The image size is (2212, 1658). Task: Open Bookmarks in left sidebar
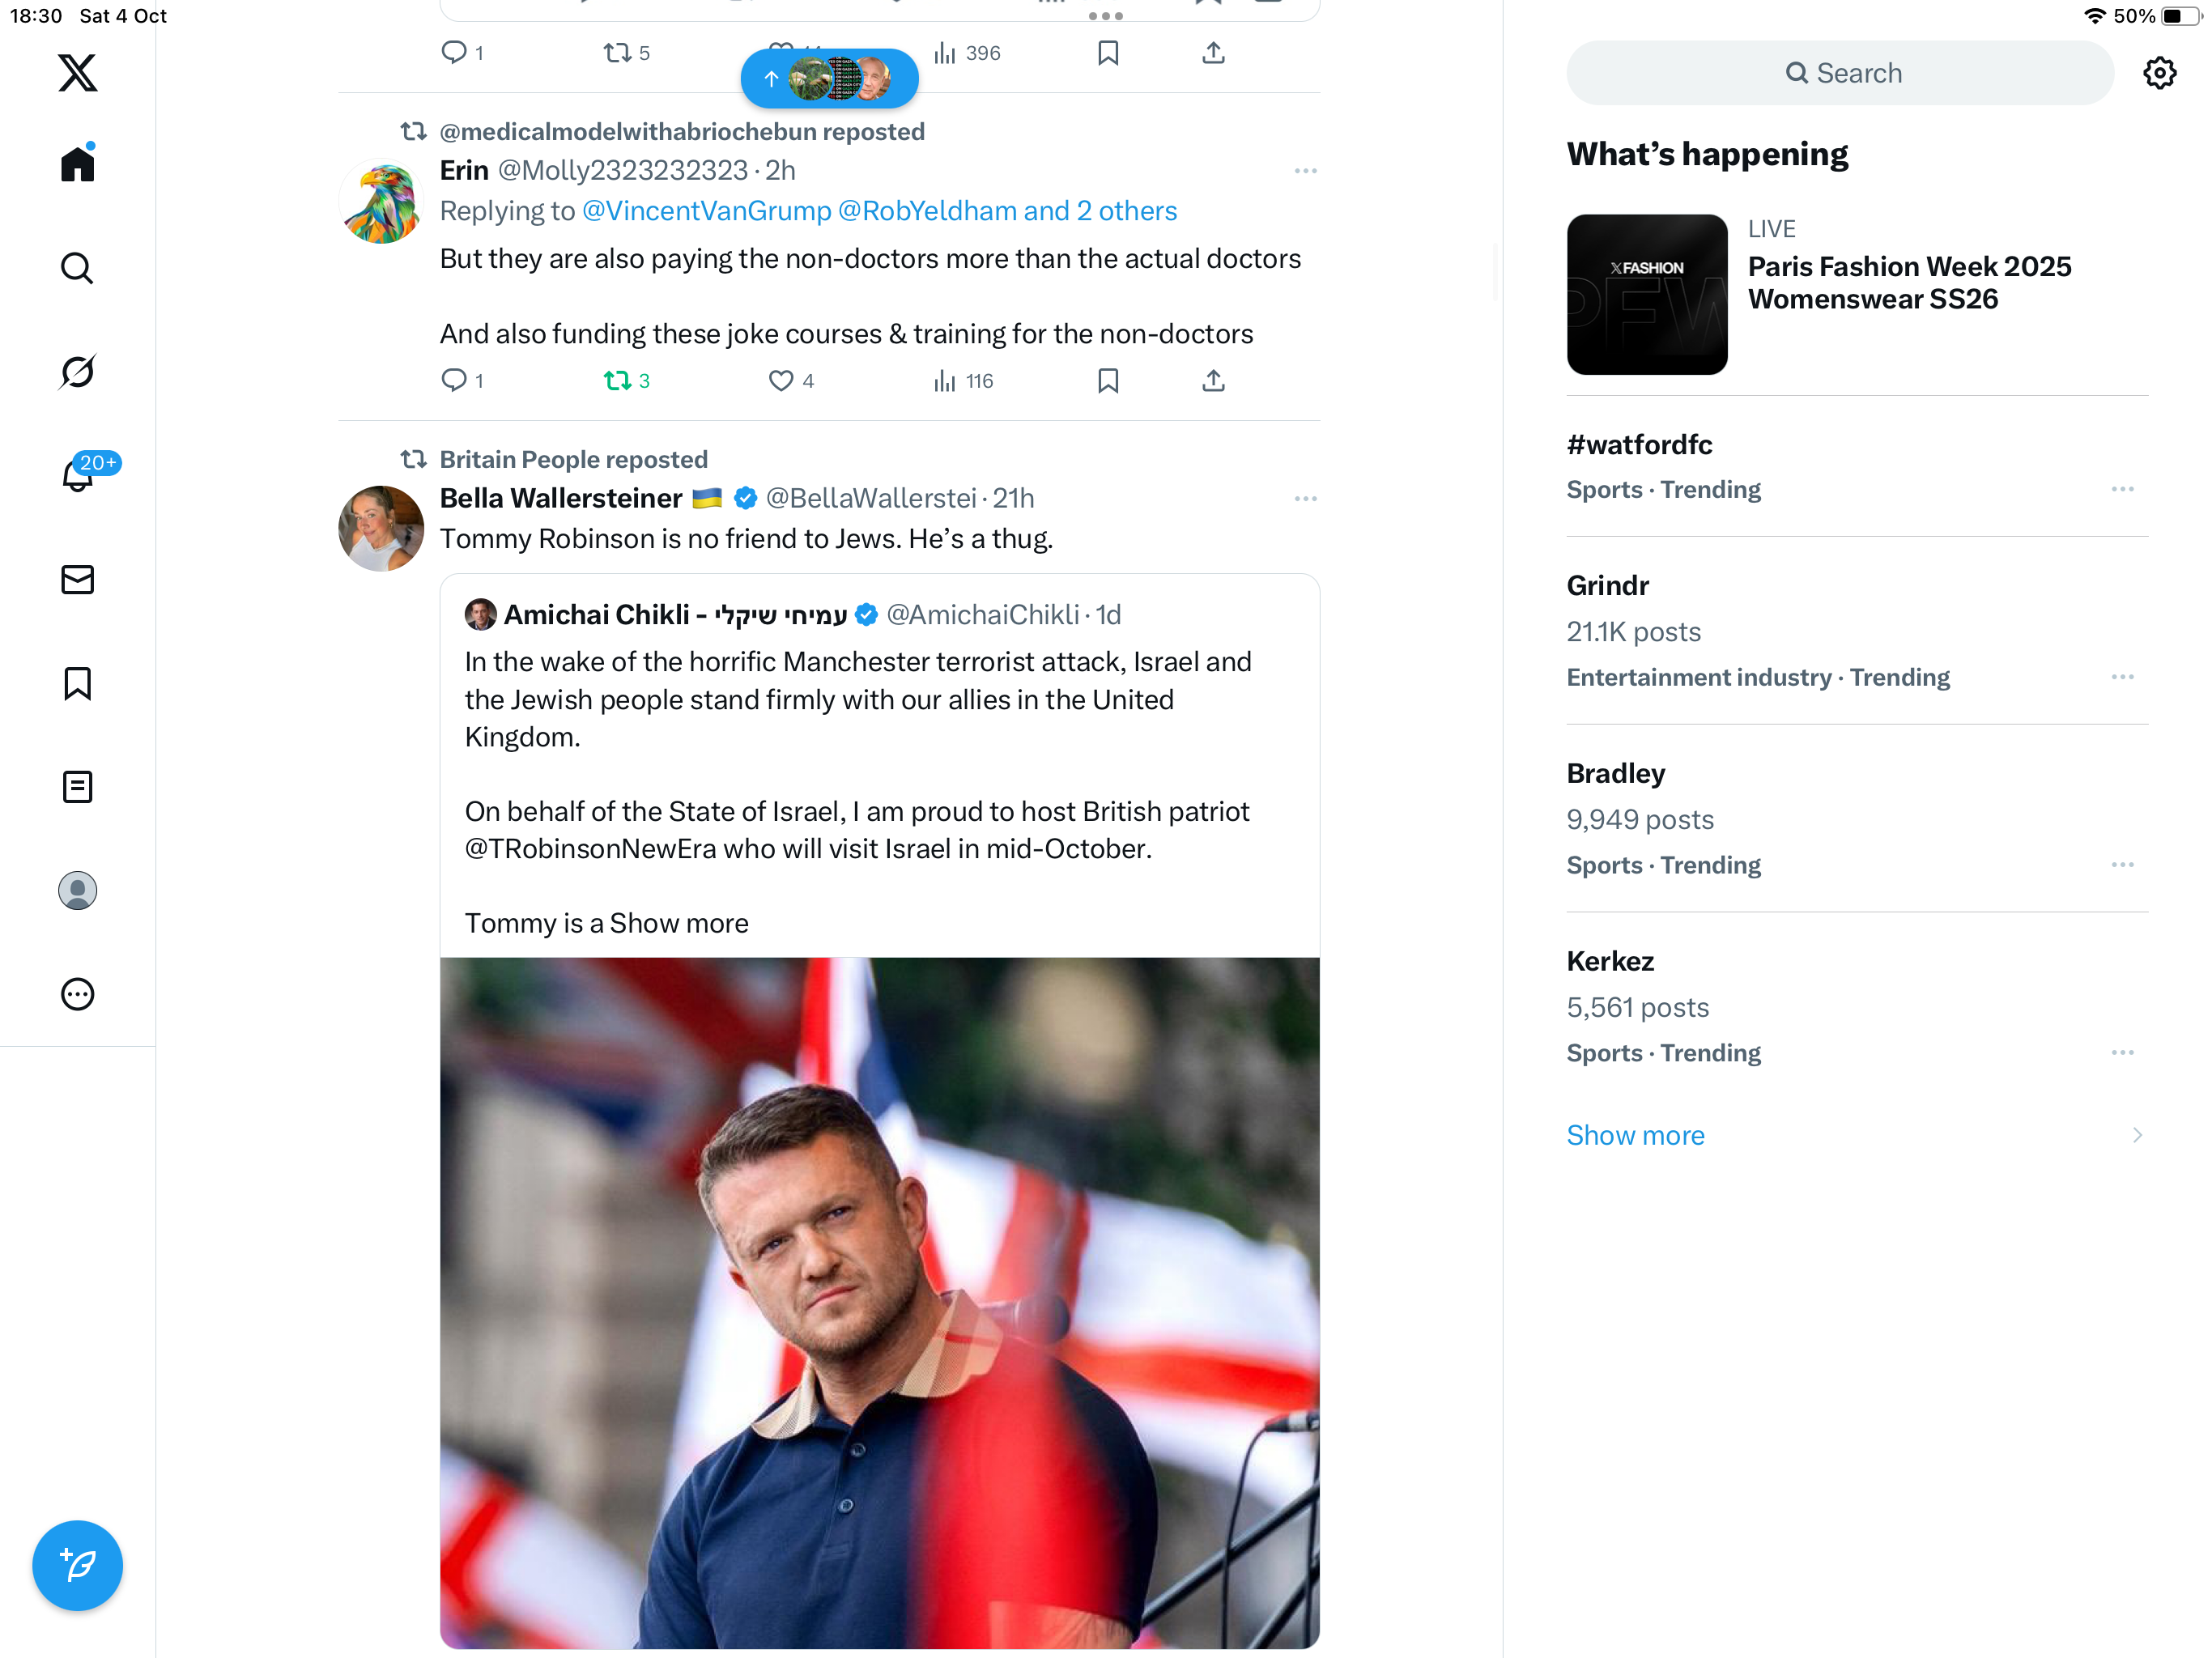(x=77, y=684)
